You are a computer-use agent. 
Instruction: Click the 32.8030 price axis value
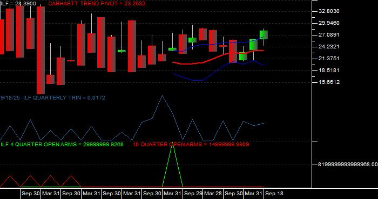point(328,11)
